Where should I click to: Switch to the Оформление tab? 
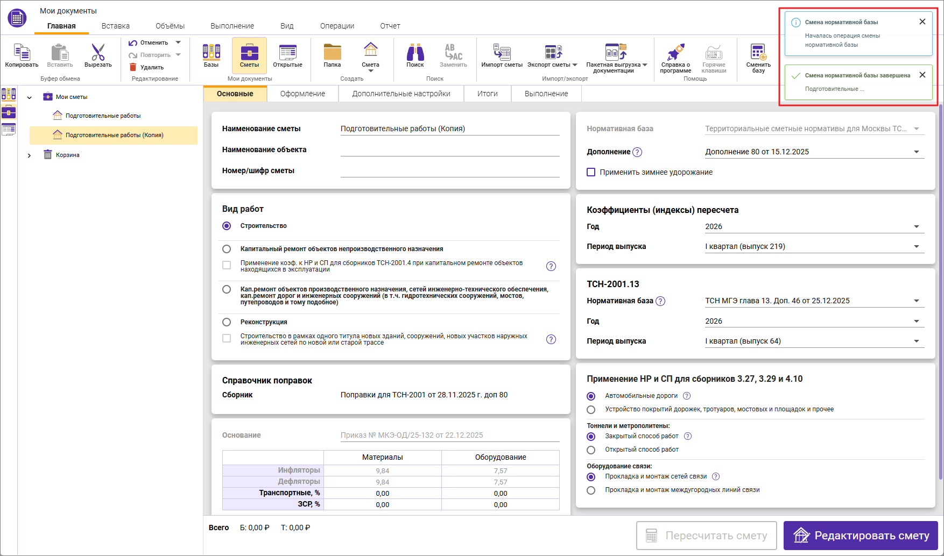click(x=302, y=94)
